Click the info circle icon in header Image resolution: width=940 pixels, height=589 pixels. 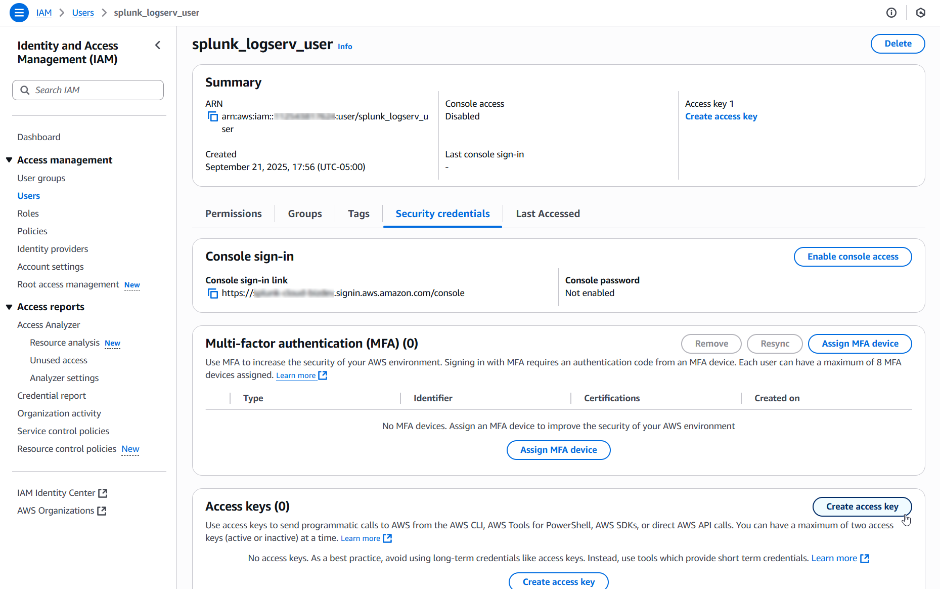891,13
